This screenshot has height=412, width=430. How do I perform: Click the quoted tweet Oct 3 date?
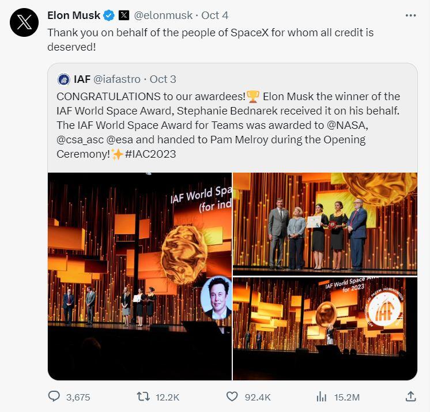point(163,79)
